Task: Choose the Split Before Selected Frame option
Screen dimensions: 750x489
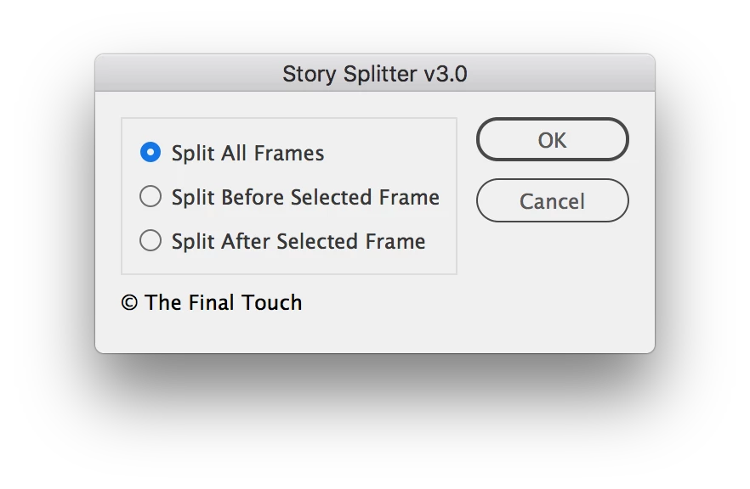Action: pos(151,197)
